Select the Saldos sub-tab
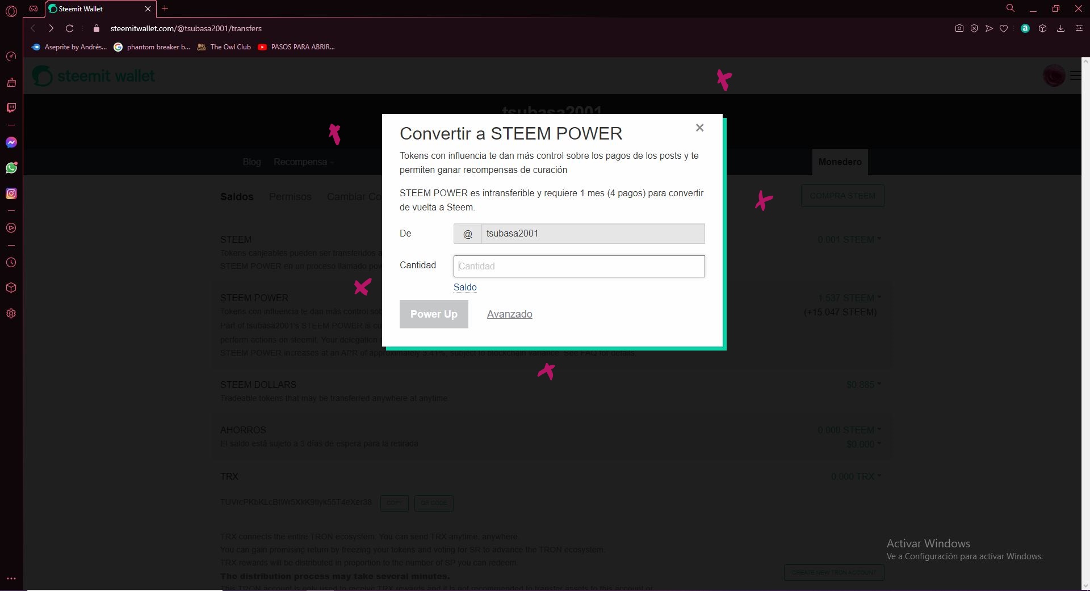The image size is (1090, 591). (237, 197)
